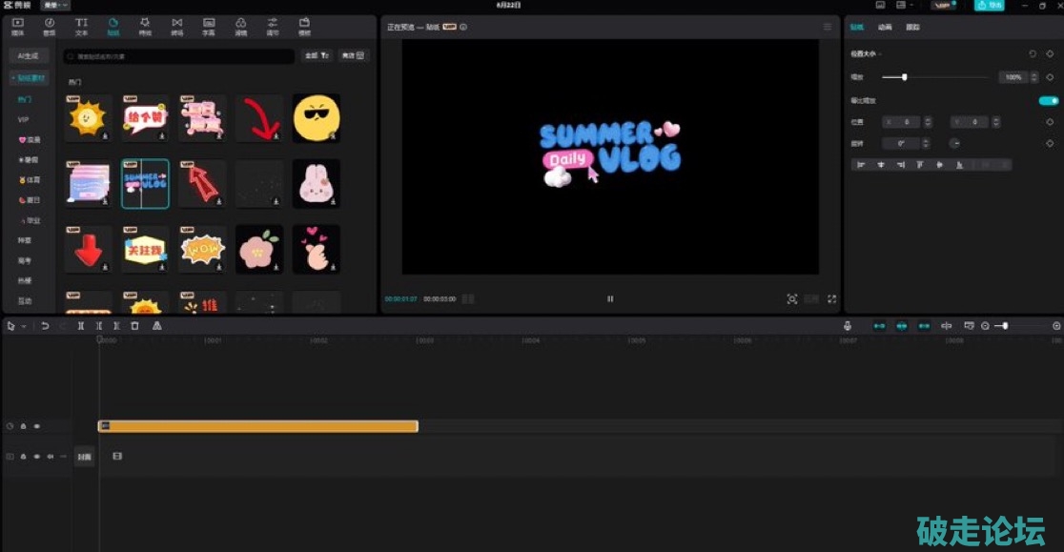1064x552 pixels.
Task: Click the Export button
Action: 990,6
